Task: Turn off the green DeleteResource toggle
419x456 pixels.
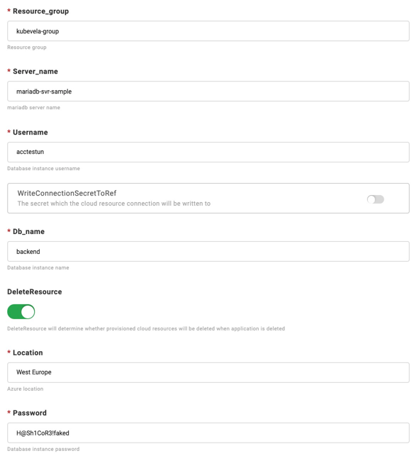Action: click(21, 312)
